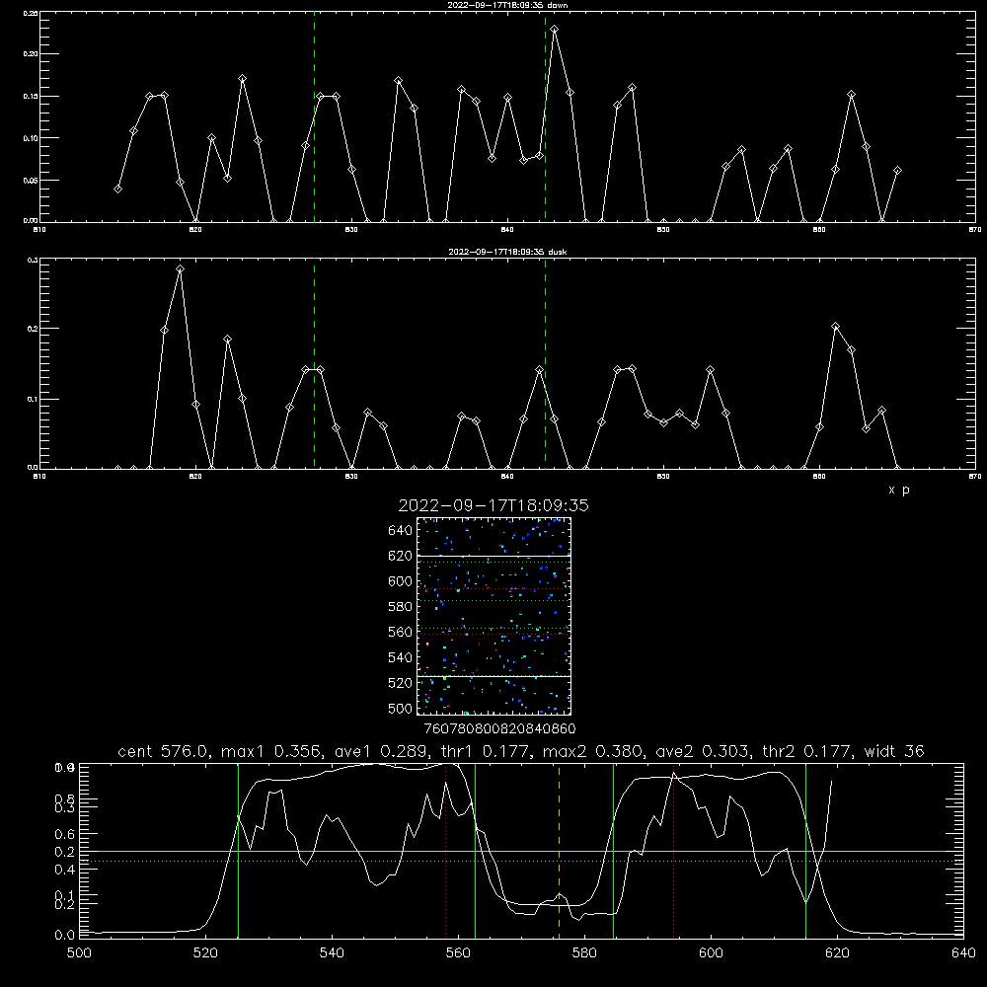Viewport: 987px width, 987px height.
Task: Click the dawn plot title text
Action: [x=508, y=5]
